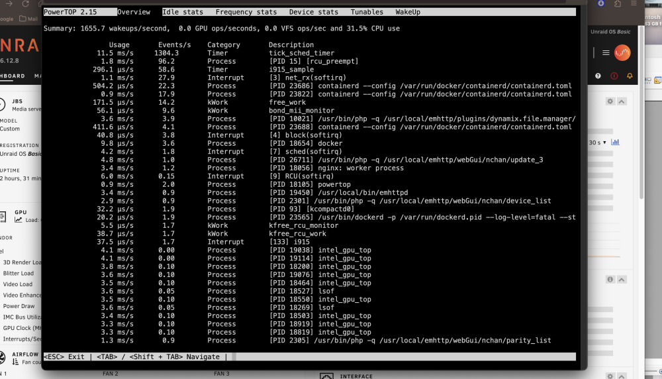The image size is (662, 379).
Task: Click the browser forward arrow
Action: coord(9,3)
